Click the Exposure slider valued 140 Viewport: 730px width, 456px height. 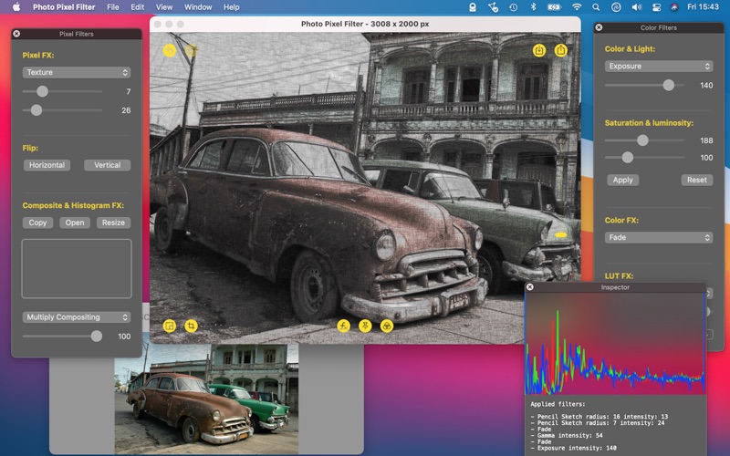[x=644, y=85]
